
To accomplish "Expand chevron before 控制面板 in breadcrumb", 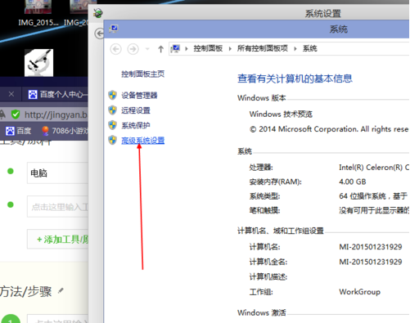I will click(x=187, y=49).
